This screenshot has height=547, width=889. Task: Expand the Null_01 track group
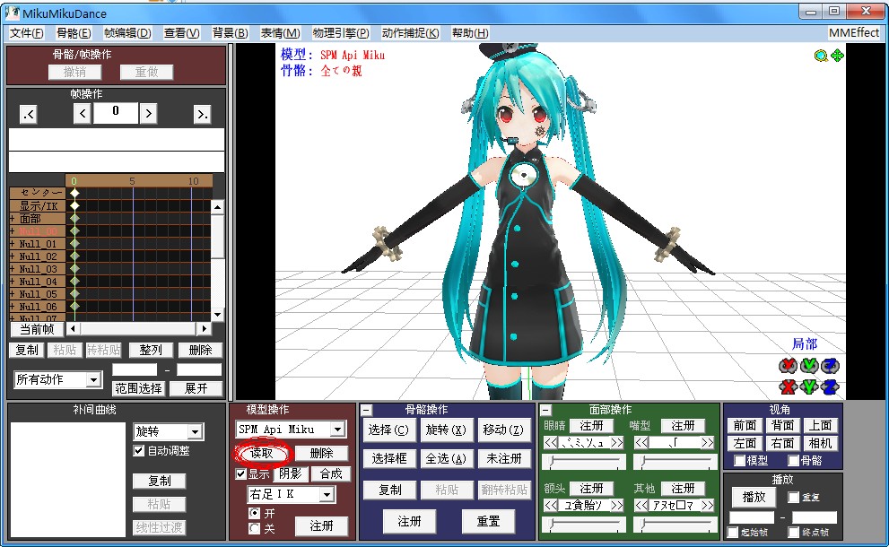click(13, 244)
